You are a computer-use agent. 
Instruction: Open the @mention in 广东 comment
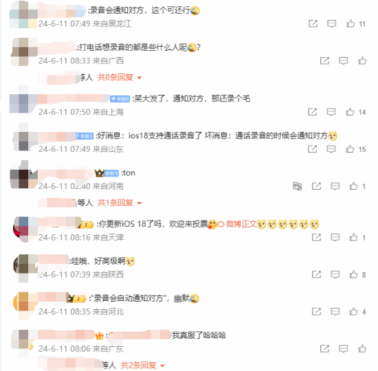pyautogui.click(x=140, y=335)
